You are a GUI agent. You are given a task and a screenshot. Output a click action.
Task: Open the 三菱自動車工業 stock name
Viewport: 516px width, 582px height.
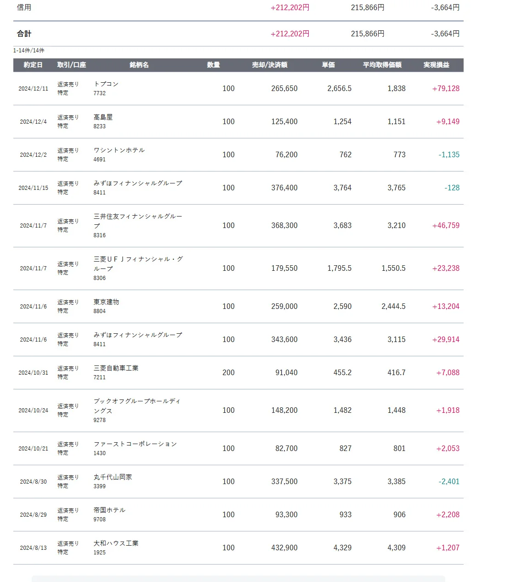point(116,368)
